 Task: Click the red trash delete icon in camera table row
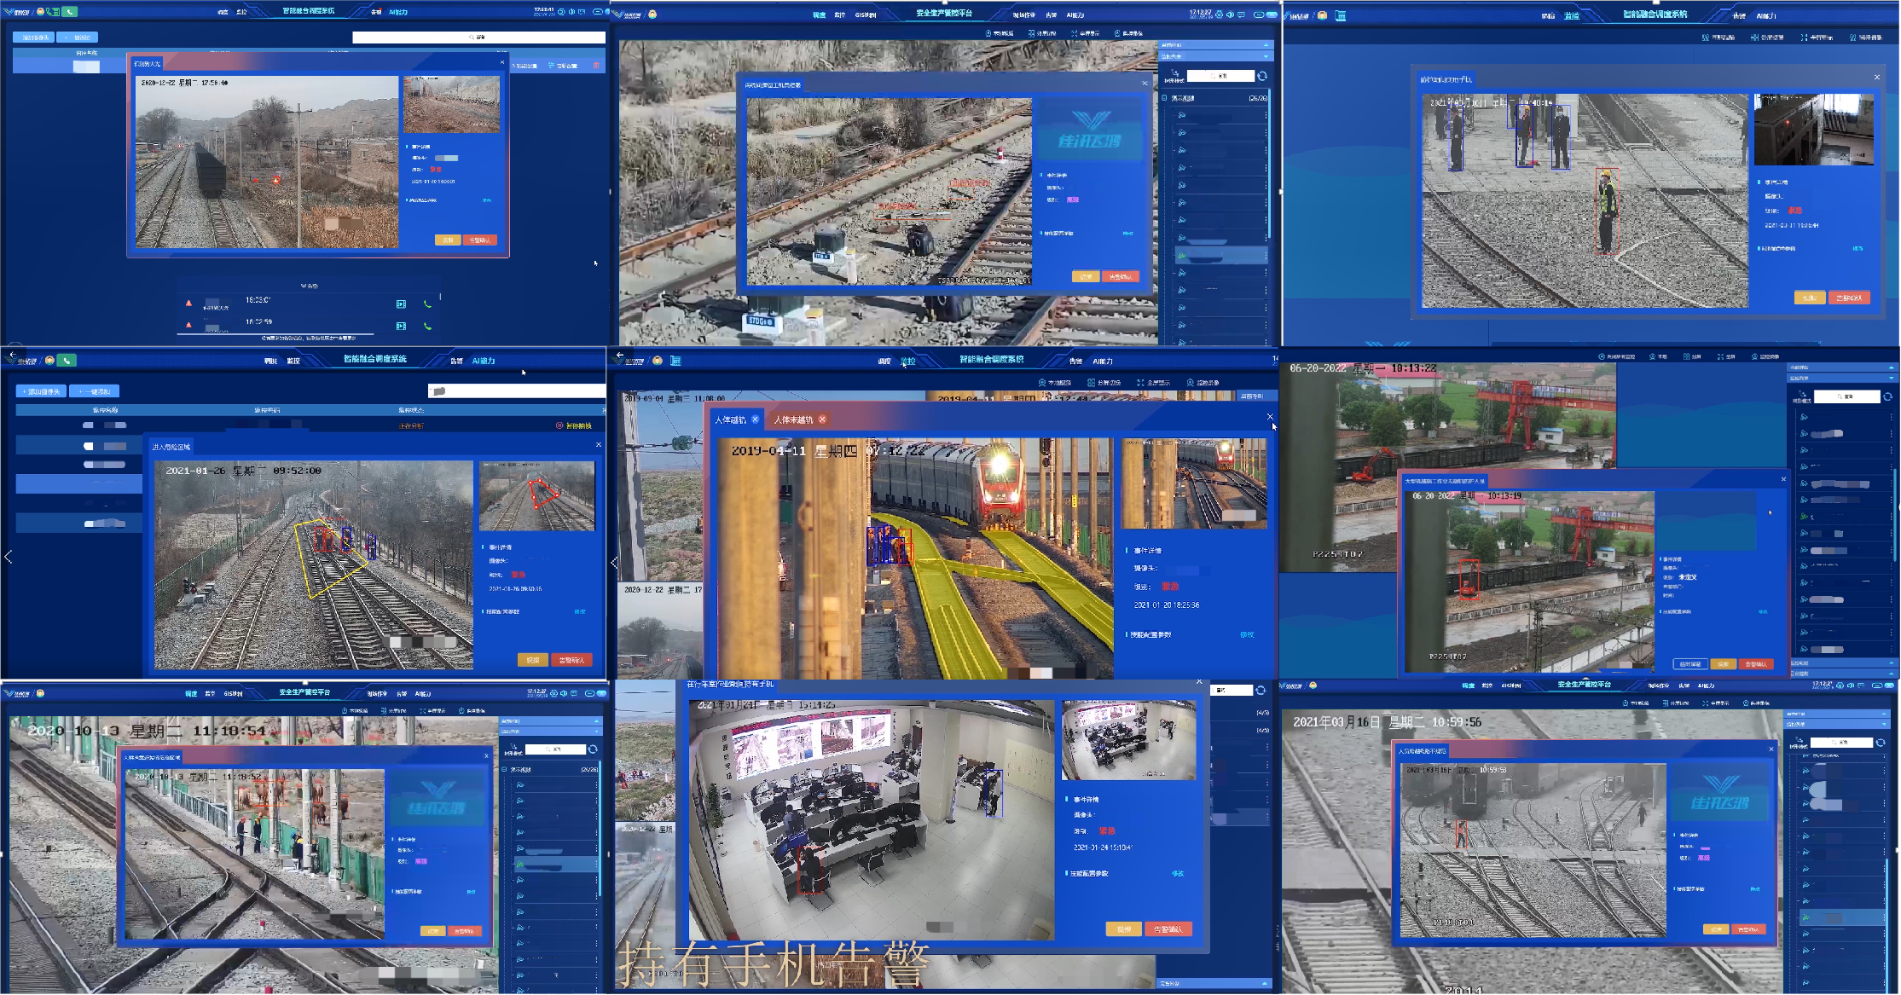point(596,66)
